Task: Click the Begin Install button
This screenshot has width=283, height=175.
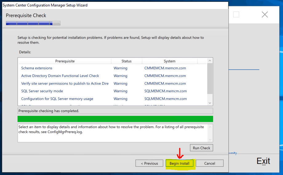Action: pos(180,163)
